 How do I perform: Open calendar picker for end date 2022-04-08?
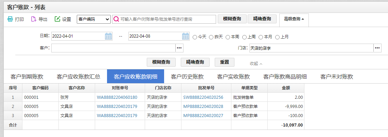[186, 36]
